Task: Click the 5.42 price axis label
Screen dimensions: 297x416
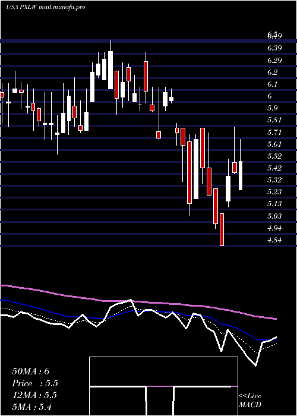Action: (x=274, y=168)
